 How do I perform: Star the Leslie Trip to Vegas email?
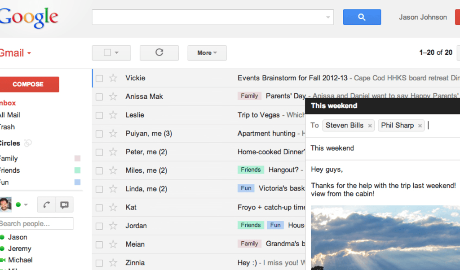coord(113,115)
